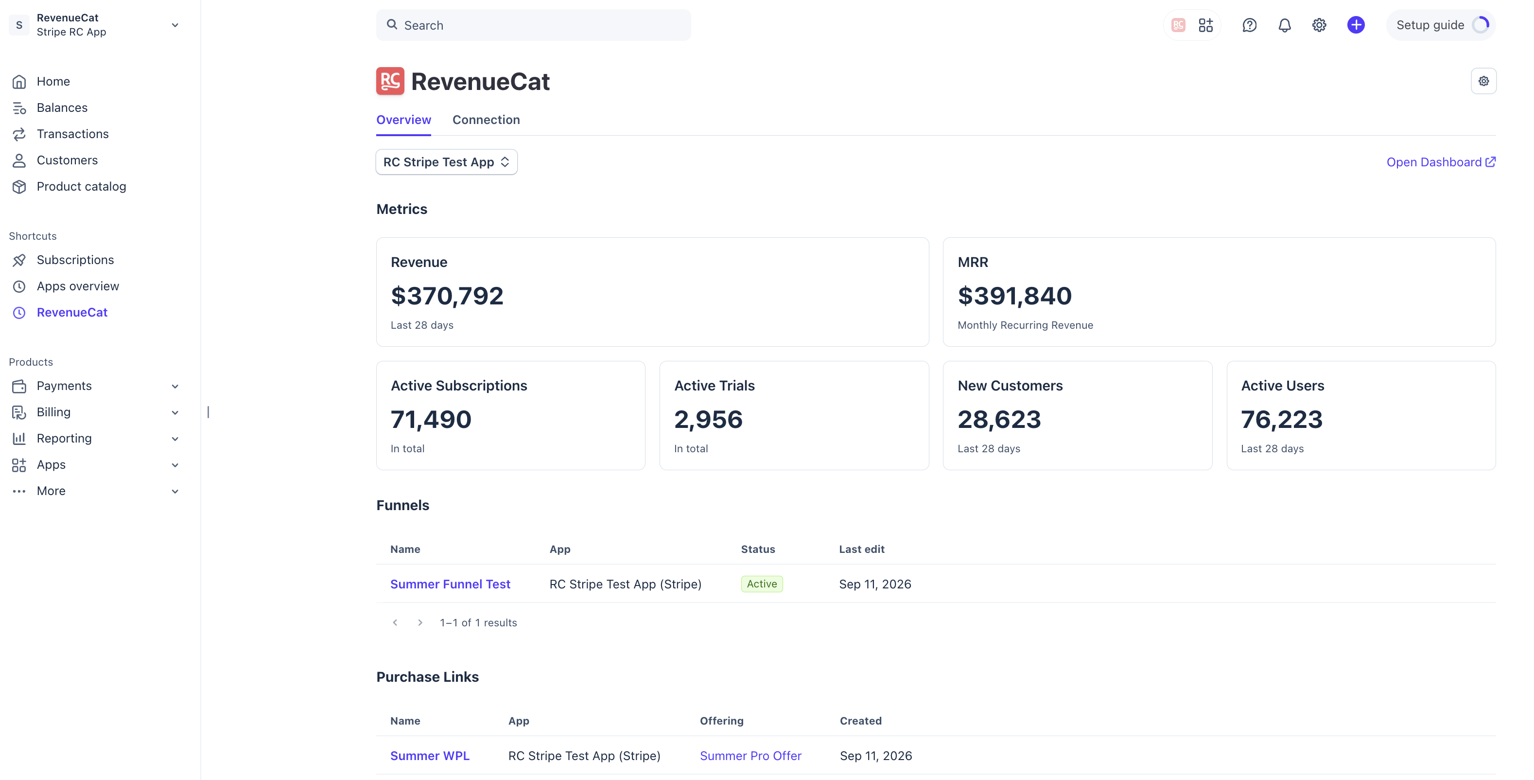Screen dimensions: 1534x780
Task: Click the Billing invoice icon
Action: (x=19, y=412)
